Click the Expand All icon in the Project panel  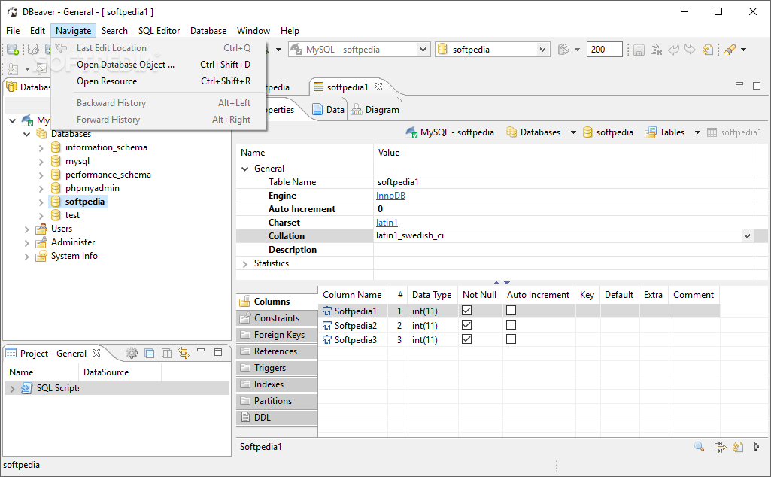pyautogui.click(x=167, y=353)
